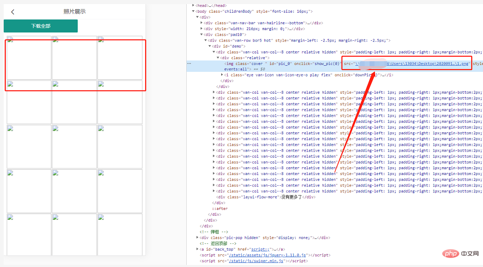Expand the pic-pop hidden div node
Viewport: 483px width, 267px height.
(198, 238)
